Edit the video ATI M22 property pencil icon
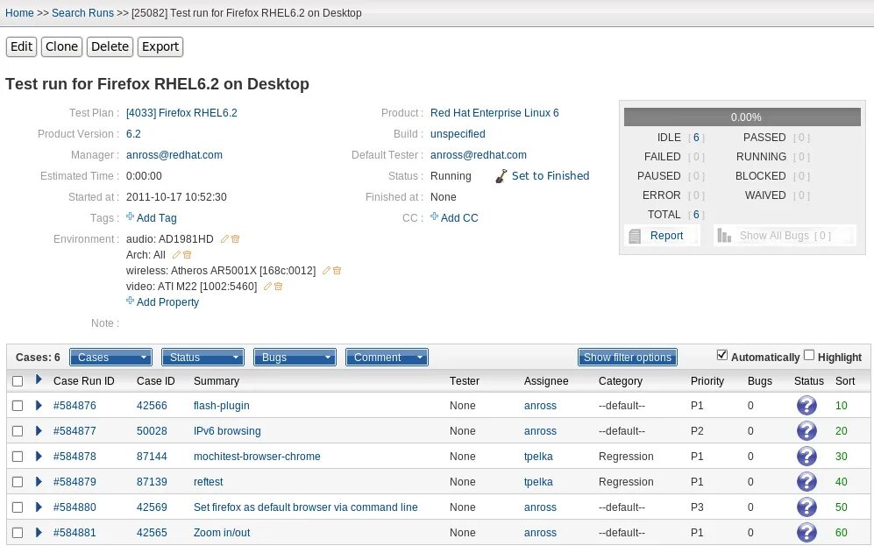This screenshot has width=874, height=553. click(267, 286)
